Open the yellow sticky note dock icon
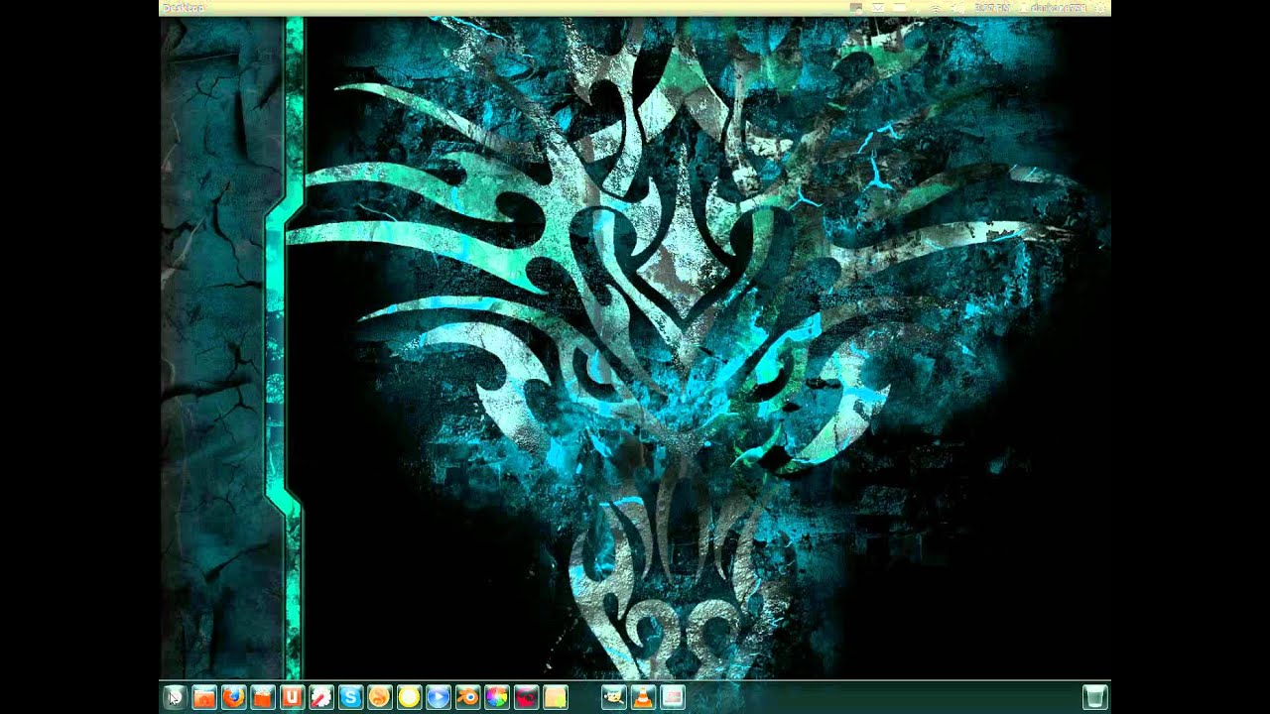 point(555,697)
